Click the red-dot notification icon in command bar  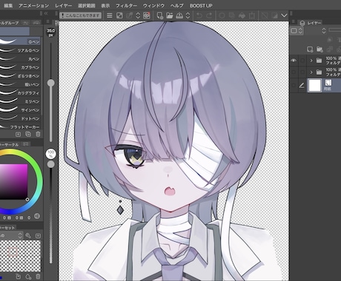(x=147, y=16)
